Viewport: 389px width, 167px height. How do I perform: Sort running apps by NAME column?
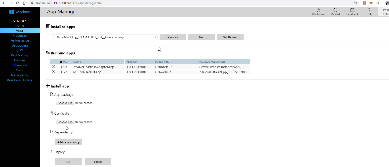click(98, 62)
